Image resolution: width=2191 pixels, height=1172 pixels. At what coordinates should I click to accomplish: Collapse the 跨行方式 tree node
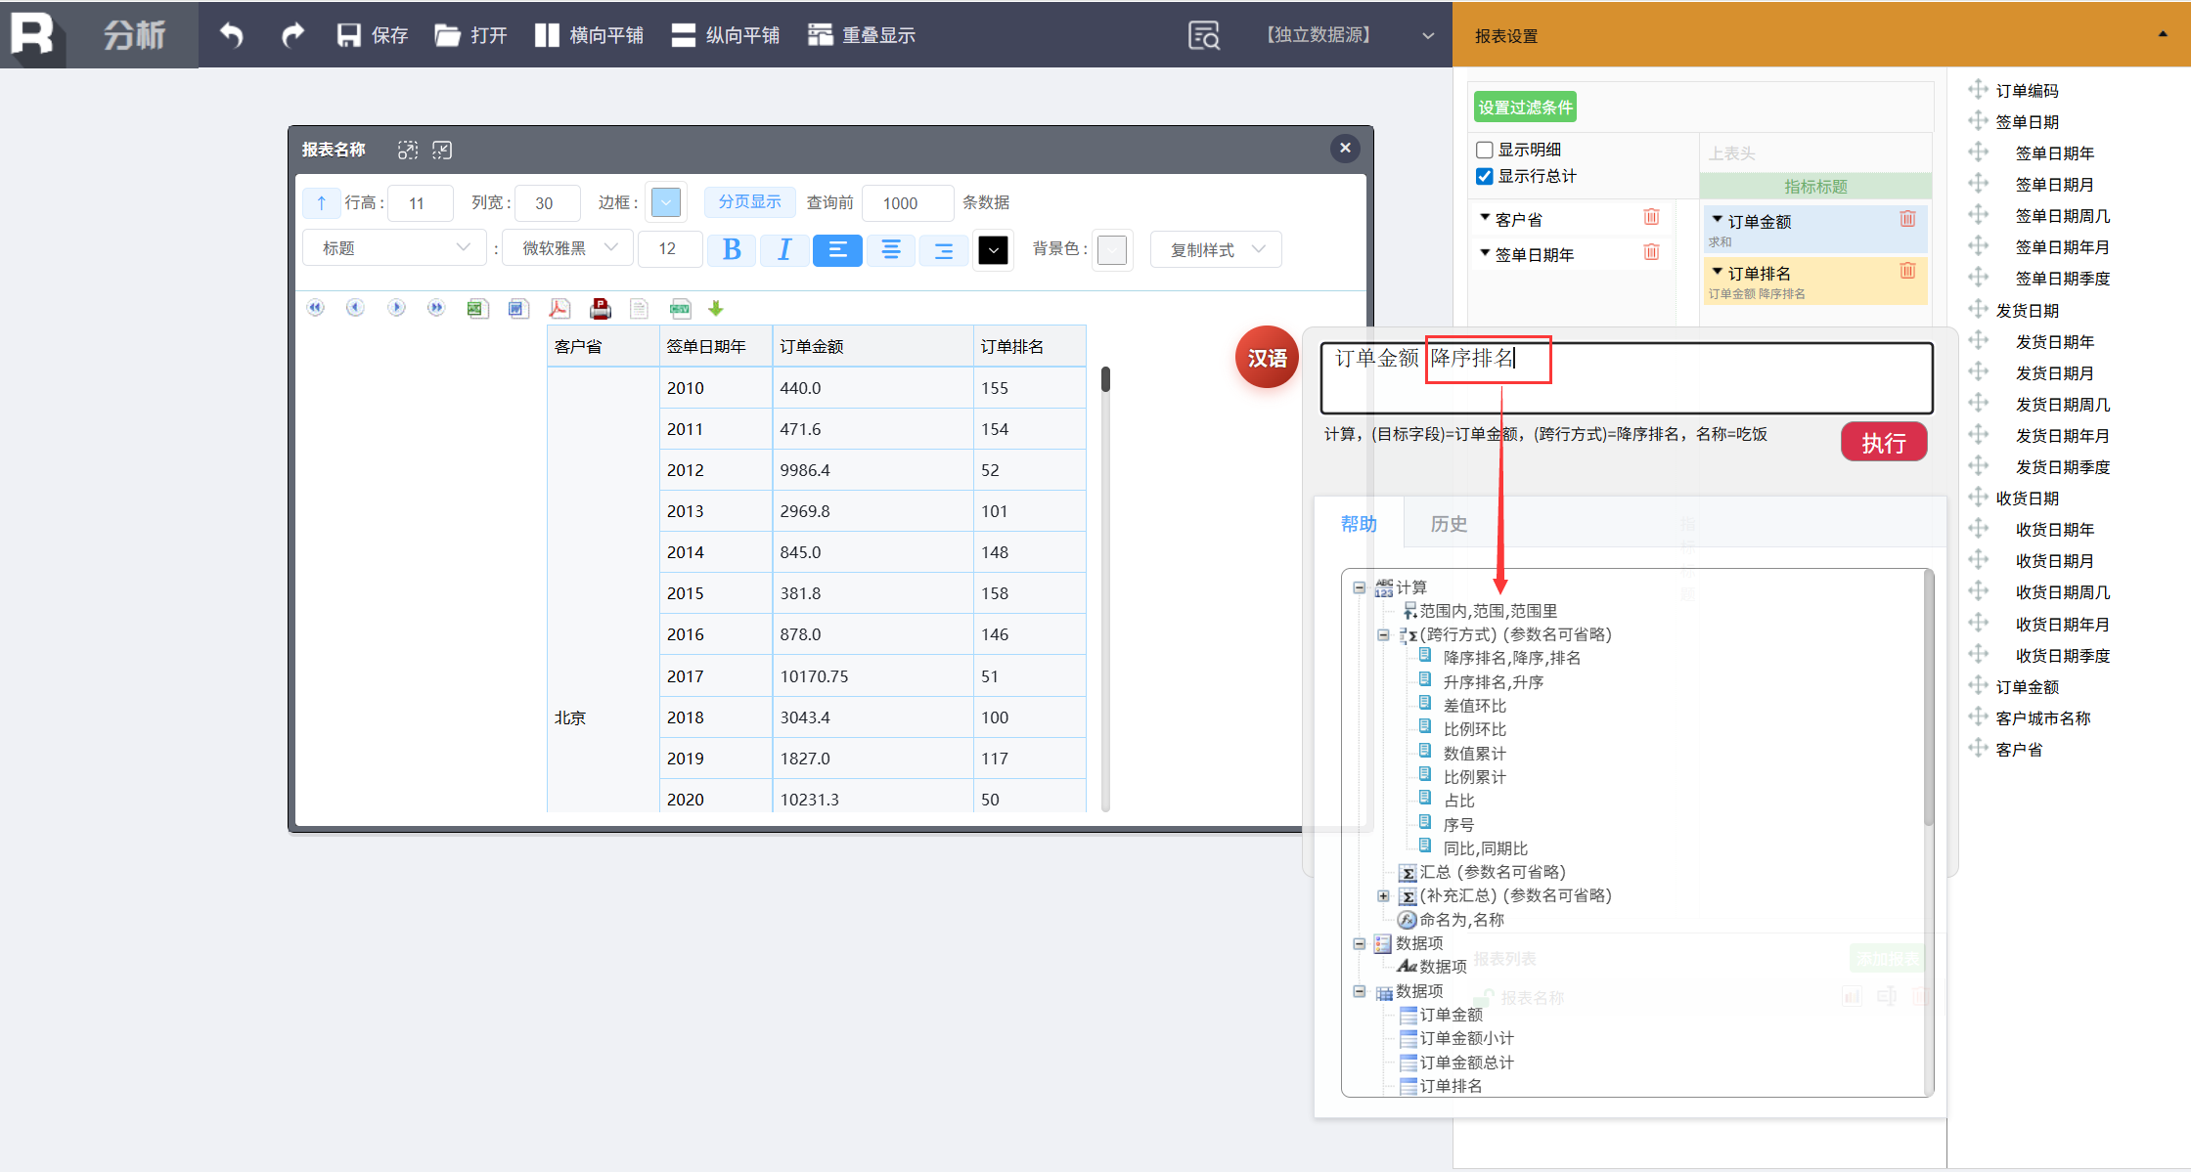[1383, 634]
